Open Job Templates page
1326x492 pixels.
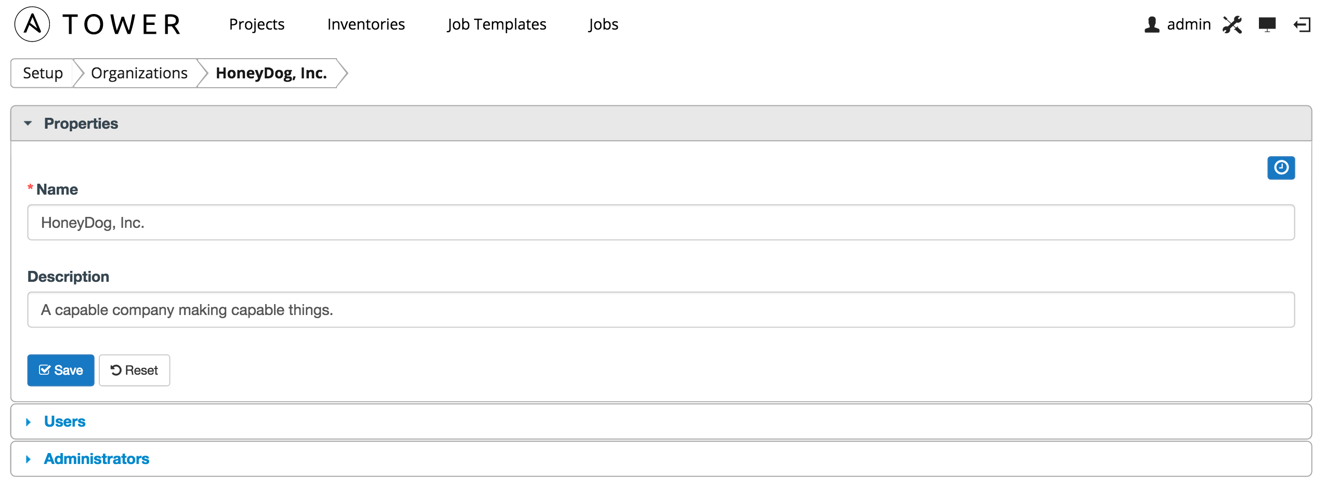[x=497, y=24]
